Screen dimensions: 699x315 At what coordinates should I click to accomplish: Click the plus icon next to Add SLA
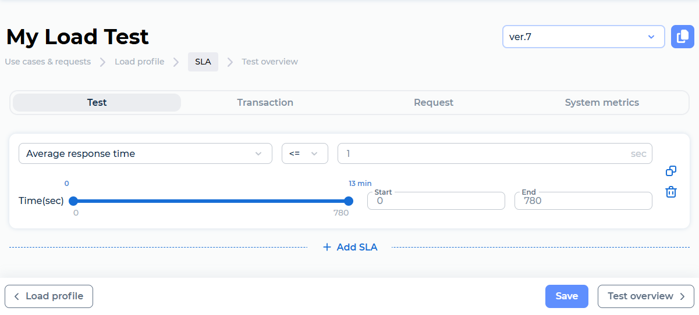(327, 247)
